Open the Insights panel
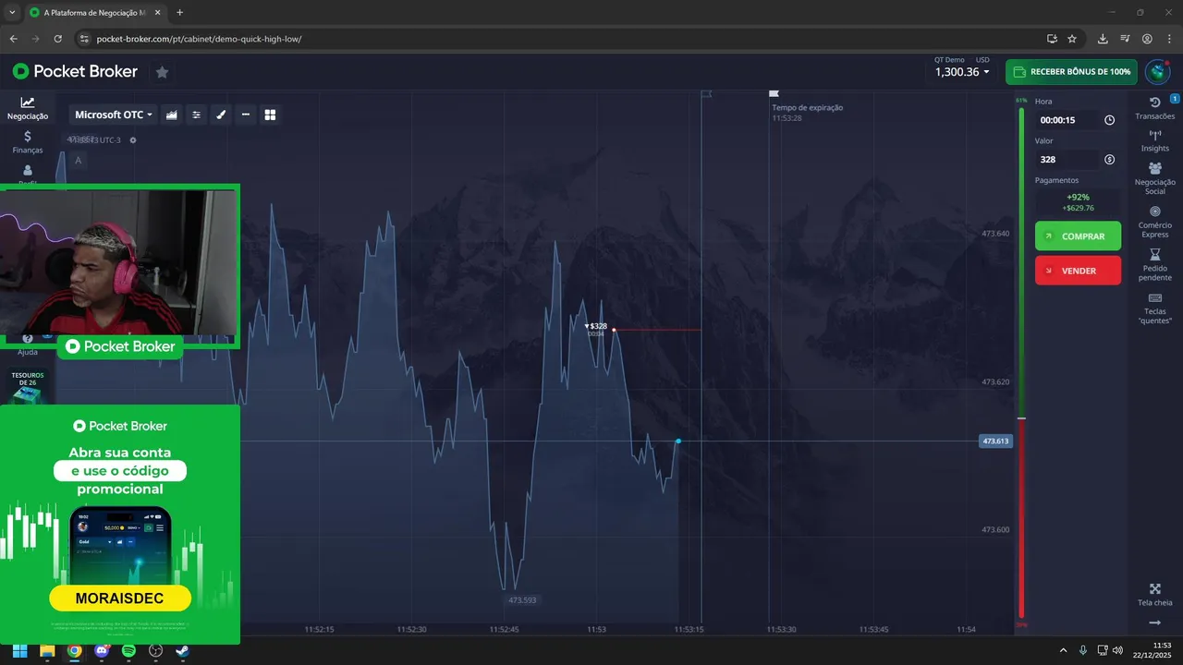Image resolution: width=1183 pixels, height=665 pixels. (1154, 140)
